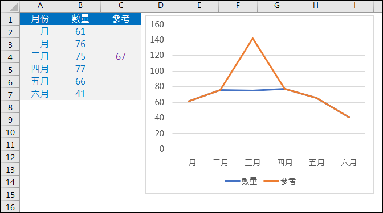
Task: Select row 7 header
Action: coord(10,94)
